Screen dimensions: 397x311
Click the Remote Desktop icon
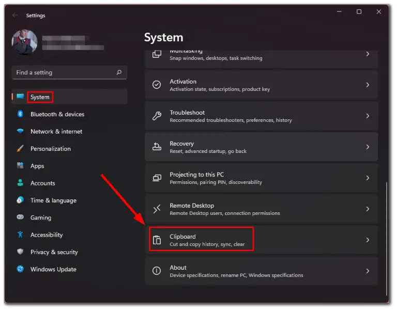point(157,209)
